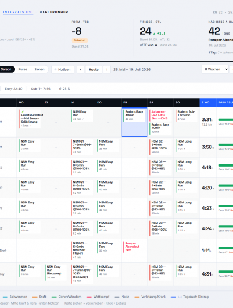Click the Wettkampf legend entry
The image size is (233, 308).
(x=98, y=297)
